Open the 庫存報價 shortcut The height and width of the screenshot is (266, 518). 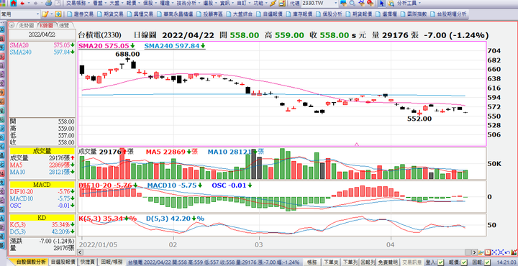pos(299,14)
